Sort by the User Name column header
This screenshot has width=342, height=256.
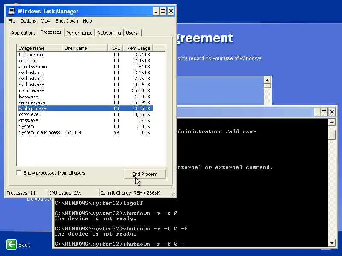pos(85,48)
